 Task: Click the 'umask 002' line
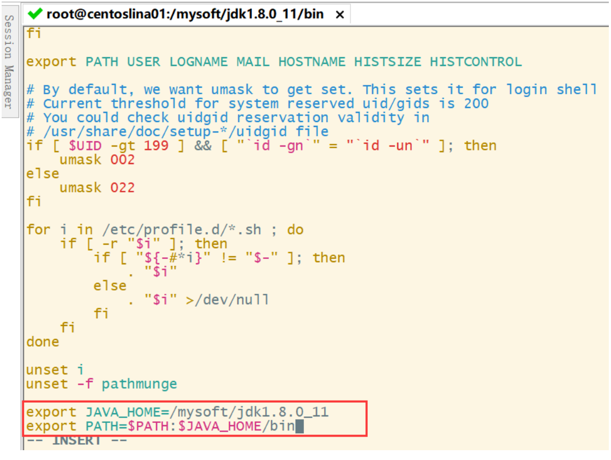(97, 160)
